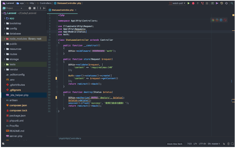The image size is (235, 148).
Task: Run the watch-poll configuration
Action: (189, 3)
